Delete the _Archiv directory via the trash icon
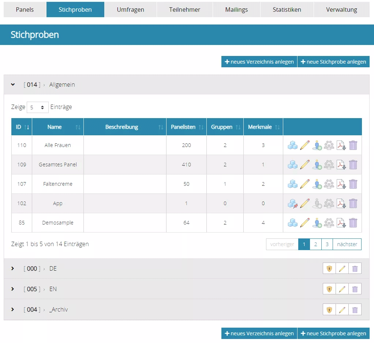Screen dimensions: 374x343 point(355,310)
